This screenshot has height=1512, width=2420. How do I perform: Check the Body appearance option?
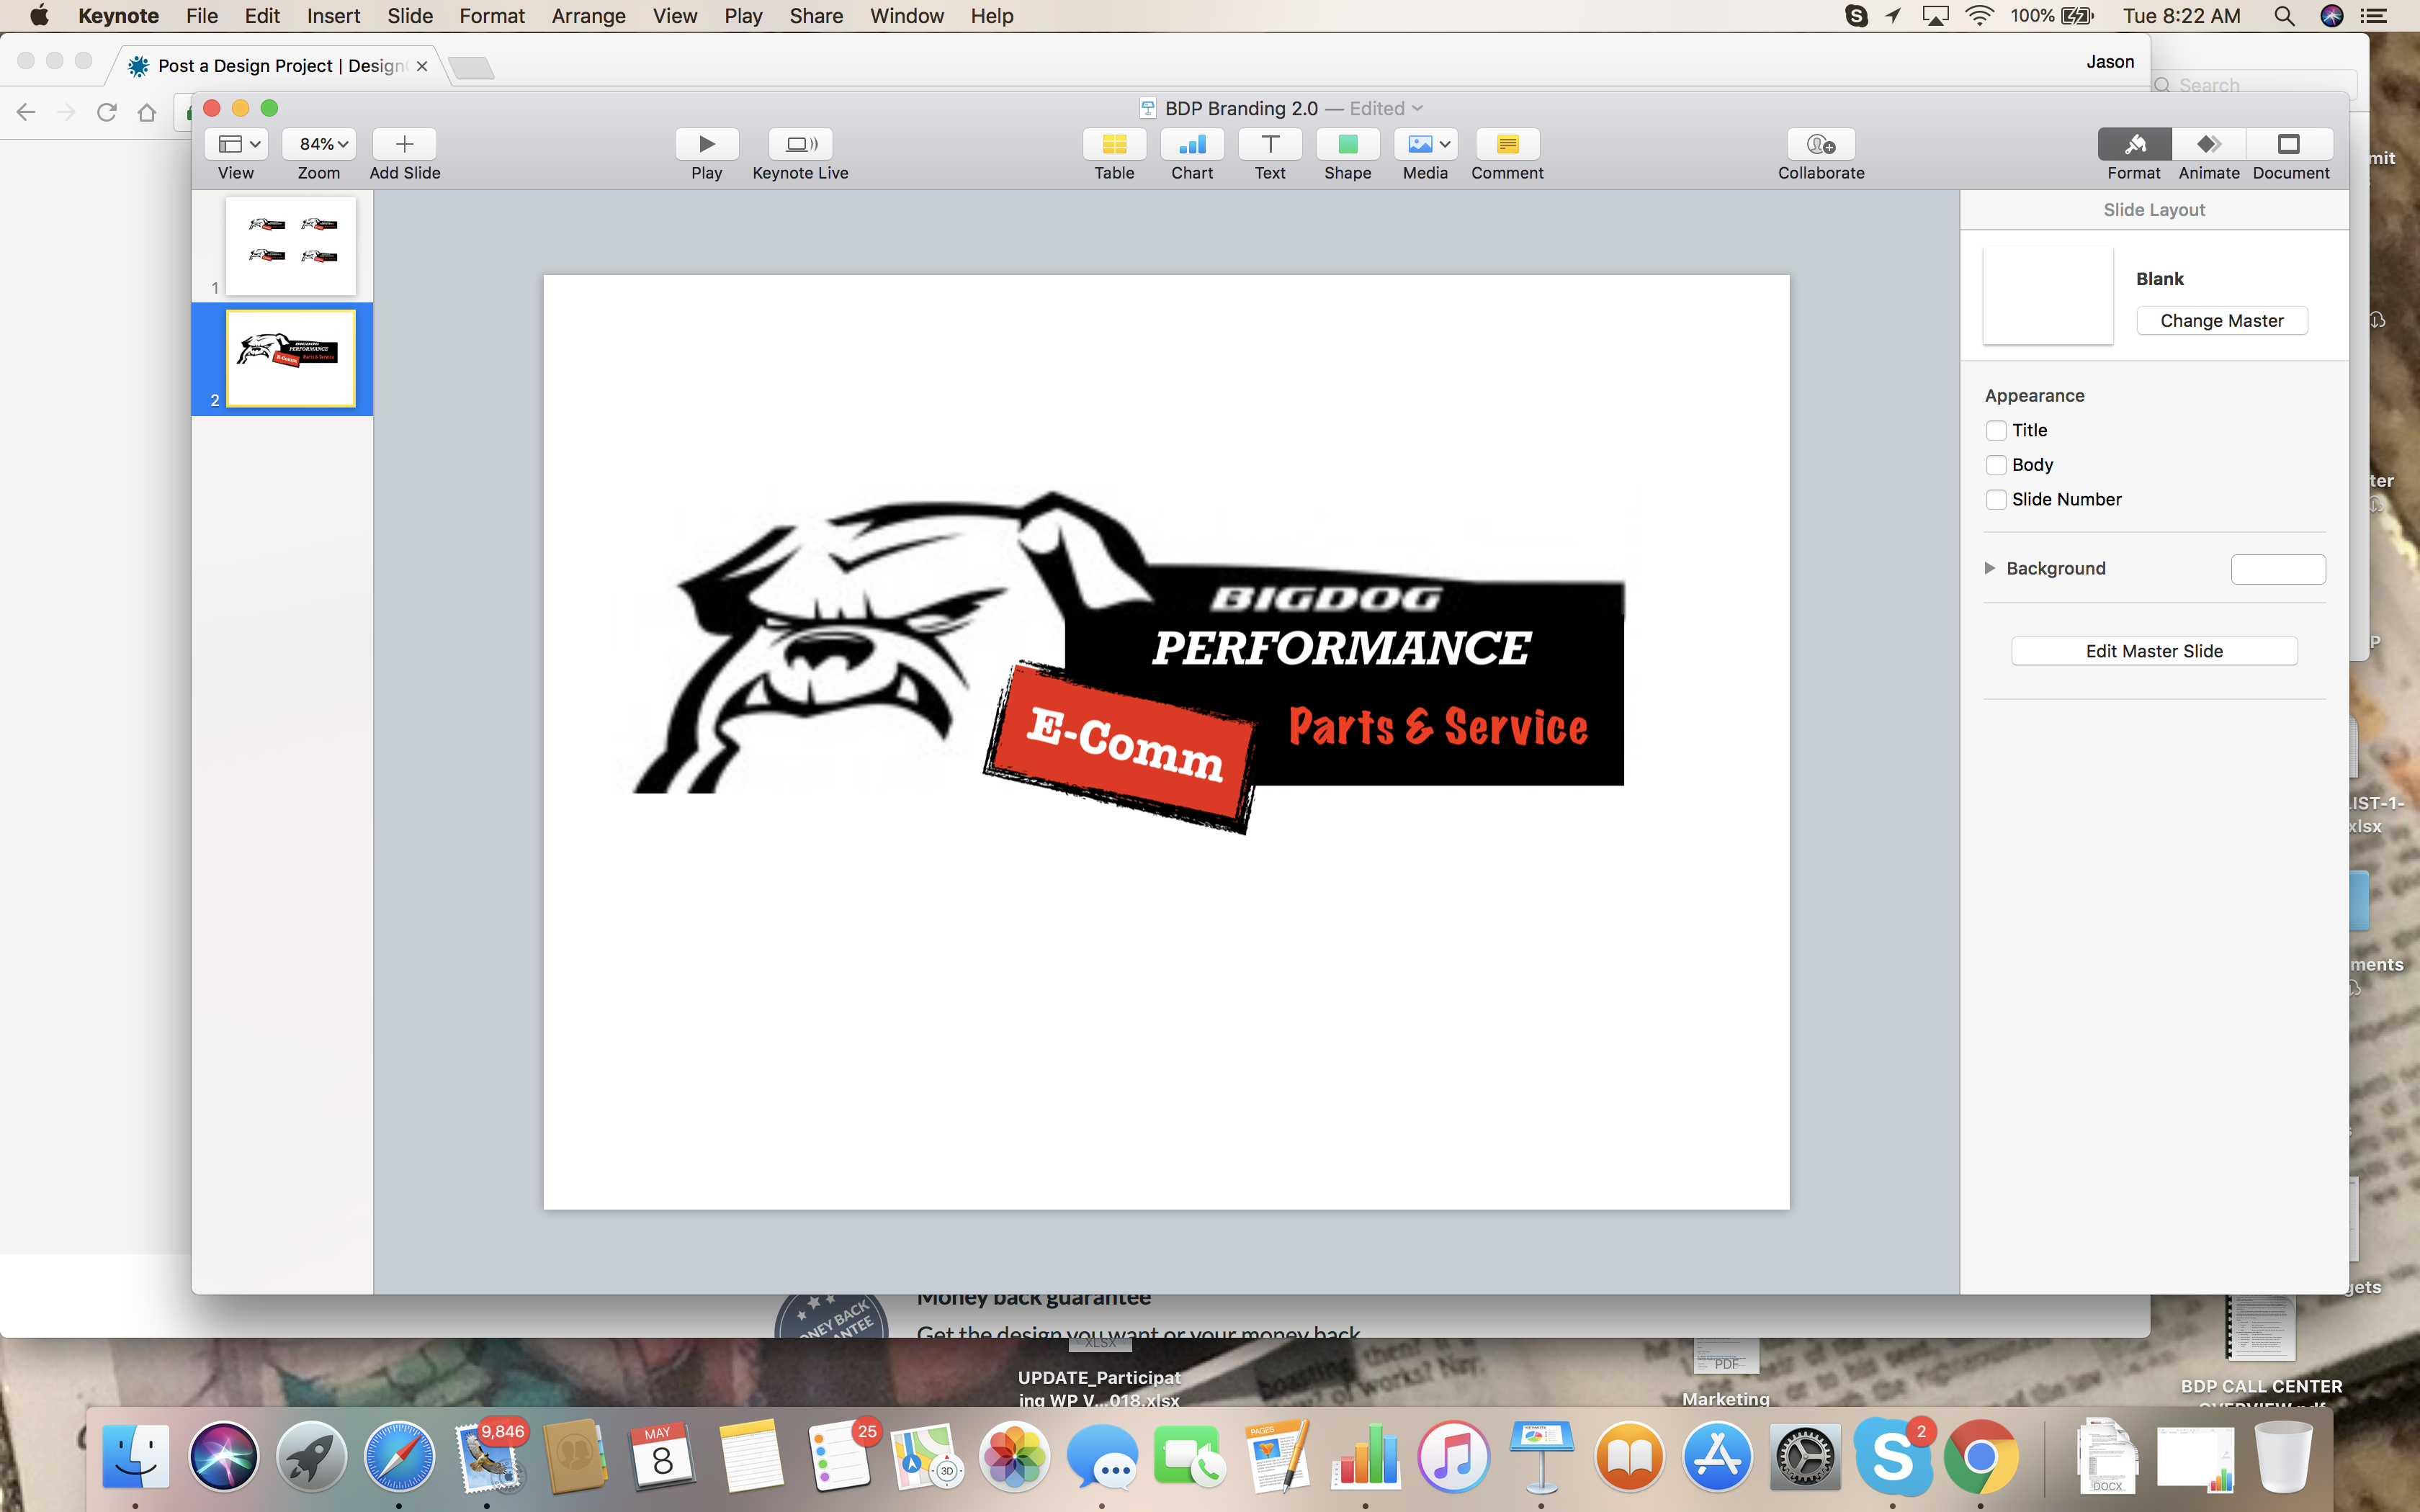click(x=1996, y=465)
